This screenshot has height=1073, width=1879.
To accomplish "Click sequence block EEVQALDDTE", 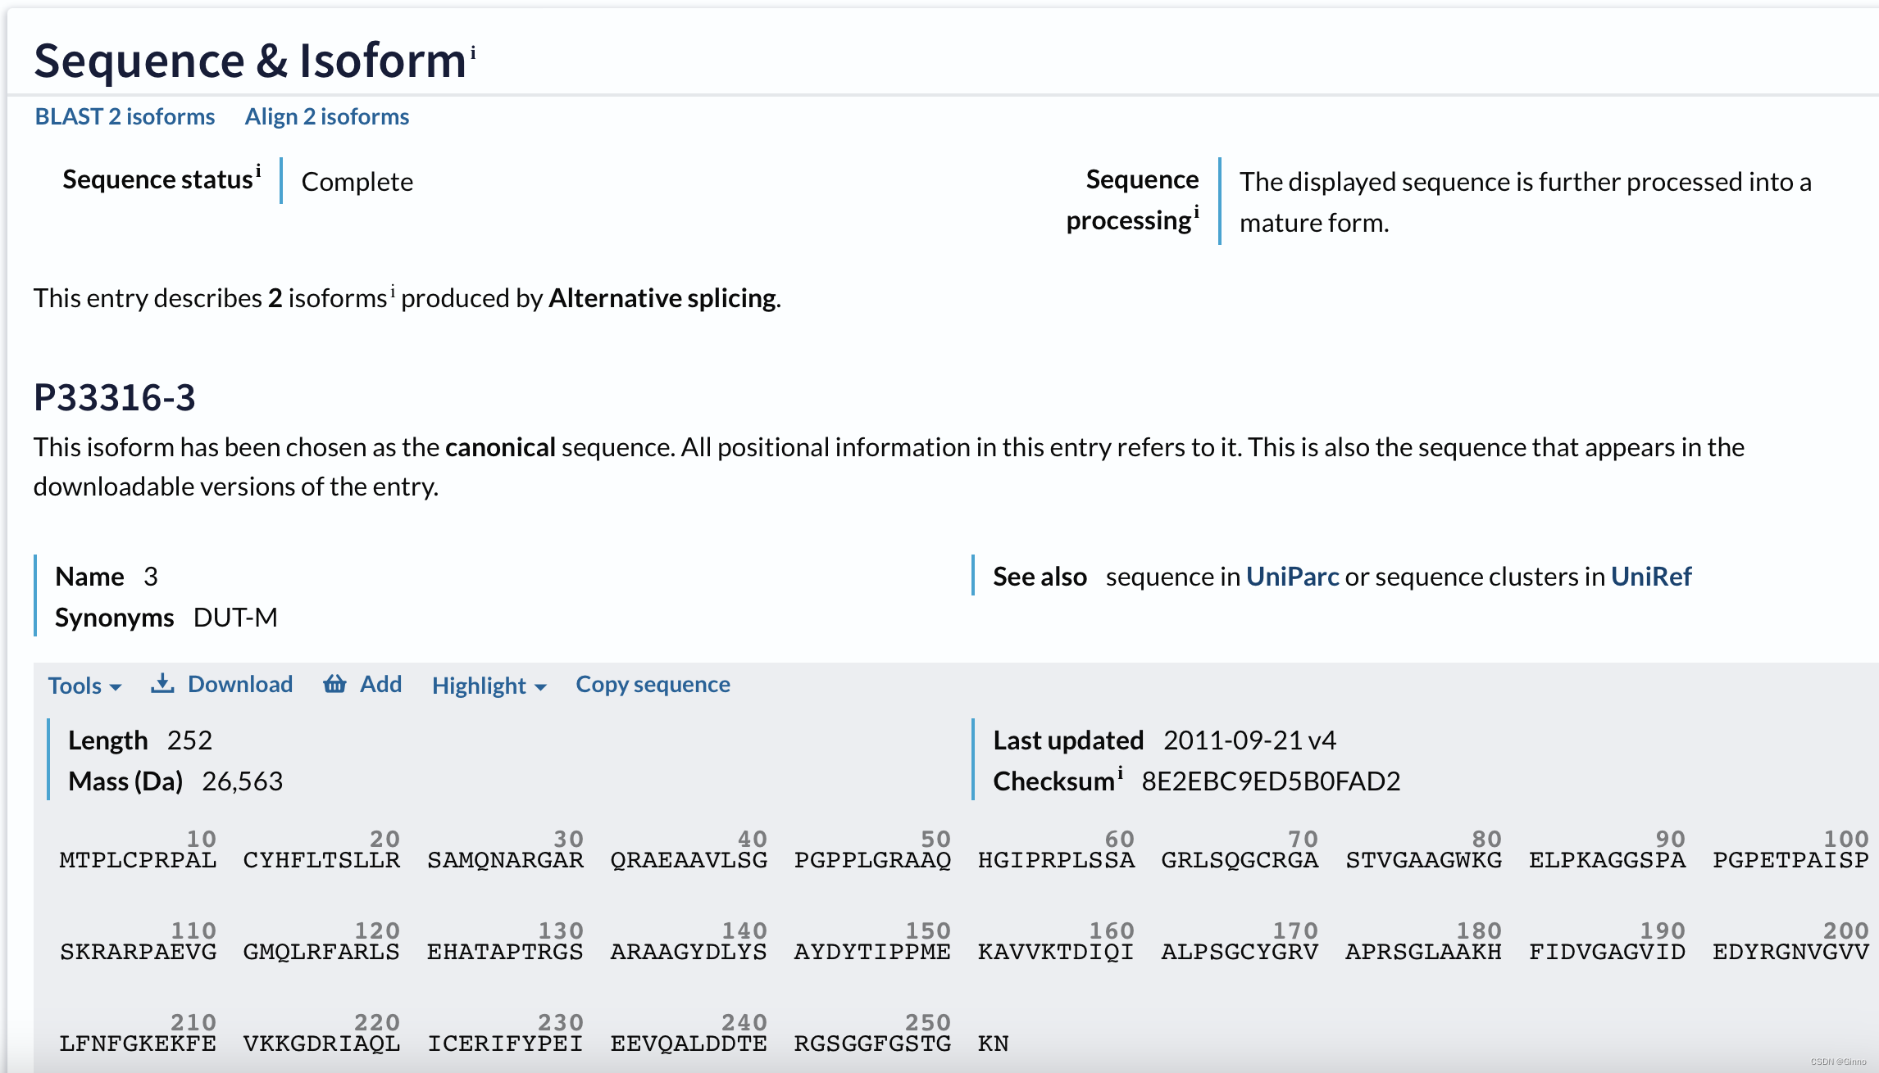I will [x=689, y=1044].
